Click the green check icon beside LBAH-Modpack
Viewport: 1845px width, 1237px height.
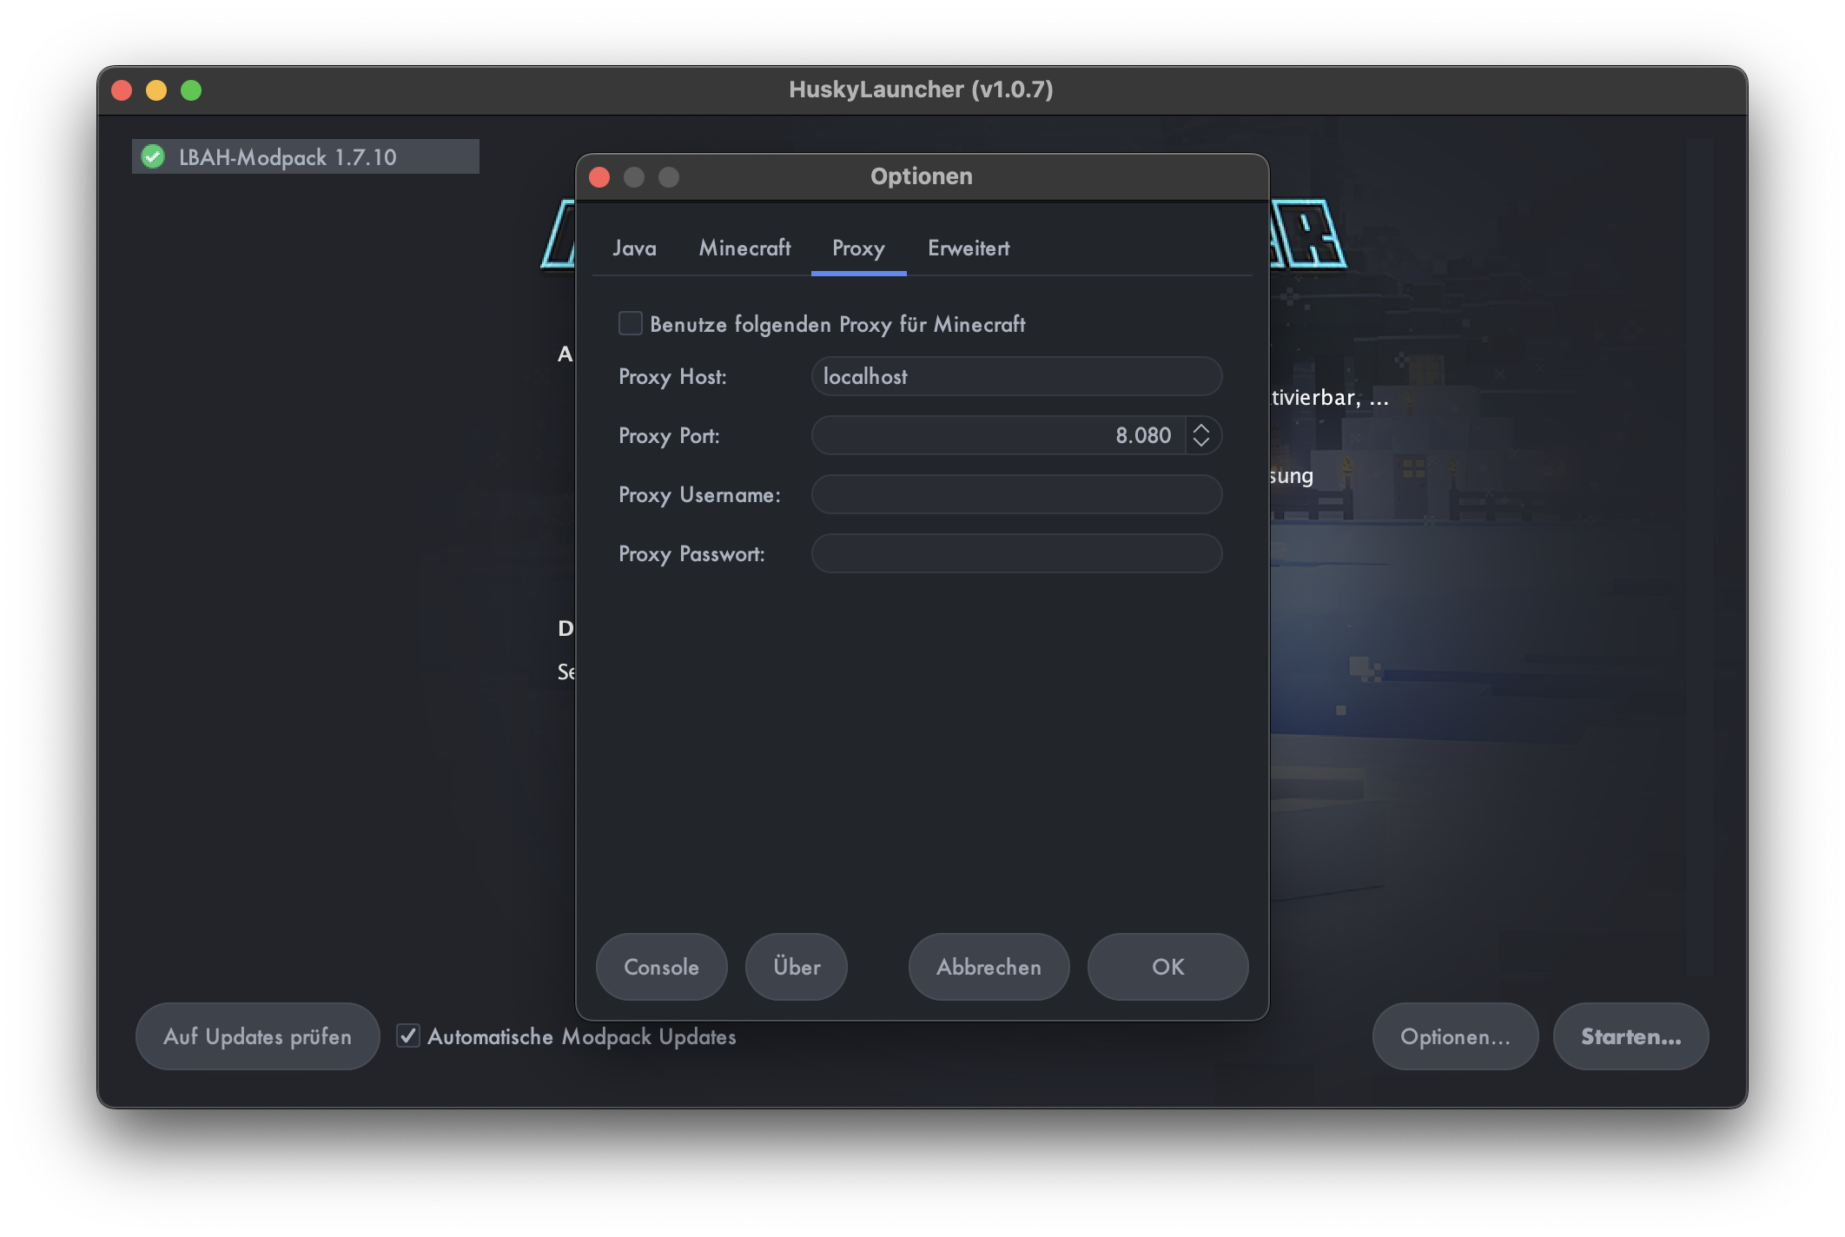[153, 156]
